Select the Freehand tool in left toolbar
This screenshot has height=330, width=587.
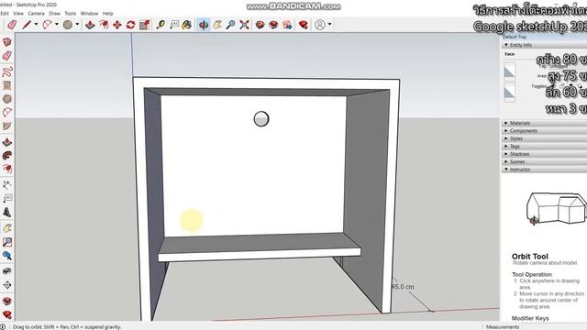point(7,71)
